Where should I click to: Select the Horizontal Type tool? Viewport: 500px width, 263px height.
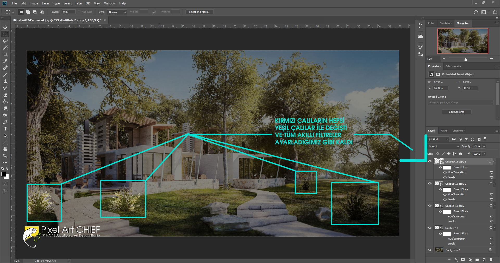5,129
